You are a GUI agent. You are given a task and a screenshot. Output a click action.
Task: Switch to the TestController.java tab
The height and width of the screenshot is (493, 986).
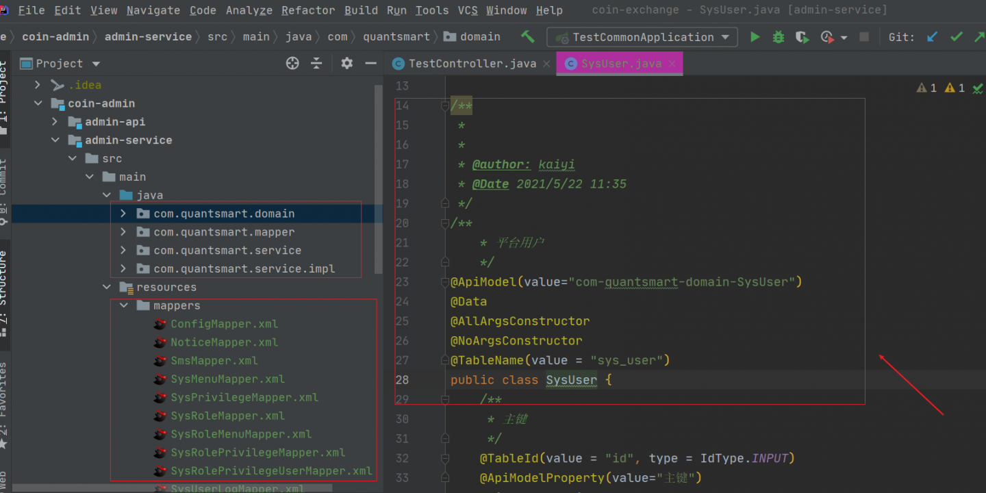(471, 64)
